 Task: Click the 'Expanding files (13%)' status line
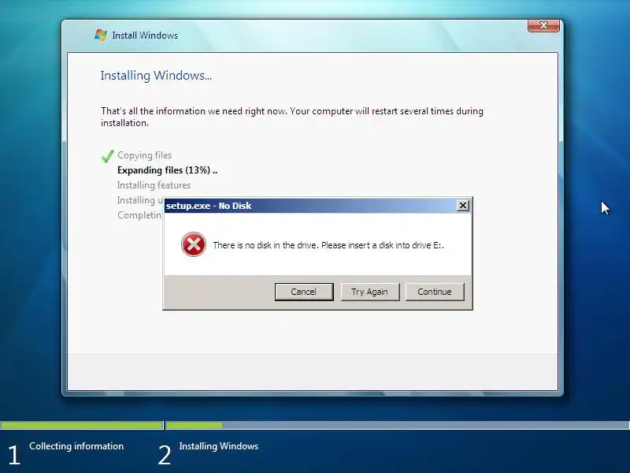pos(167,170)
